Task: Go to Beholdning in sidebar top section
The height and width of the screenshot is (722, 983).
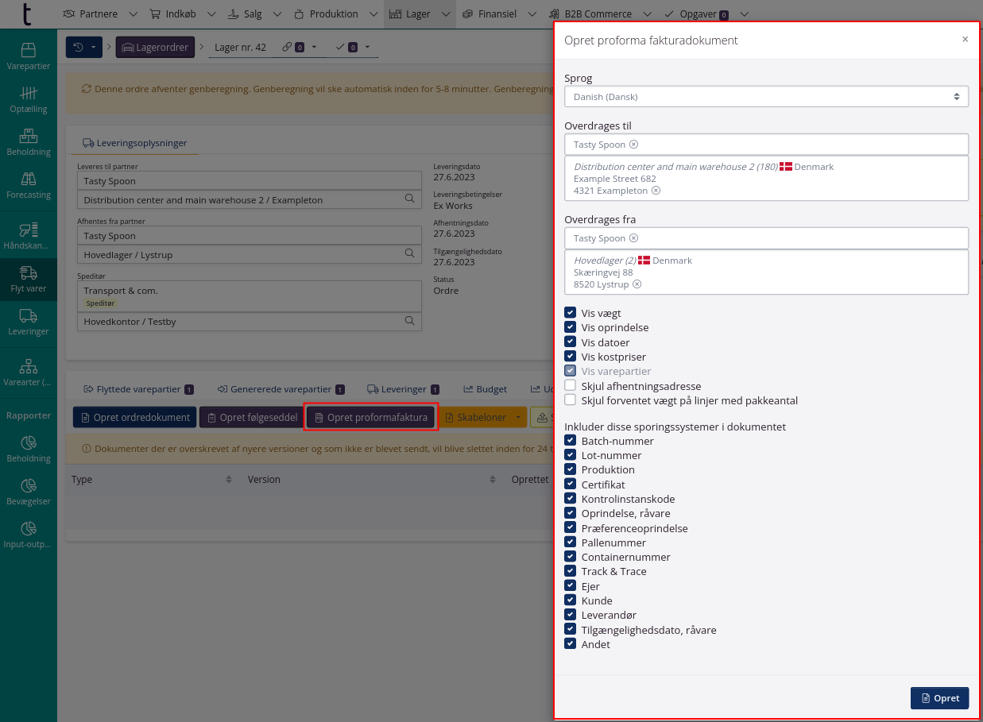Action: (29, 141)
